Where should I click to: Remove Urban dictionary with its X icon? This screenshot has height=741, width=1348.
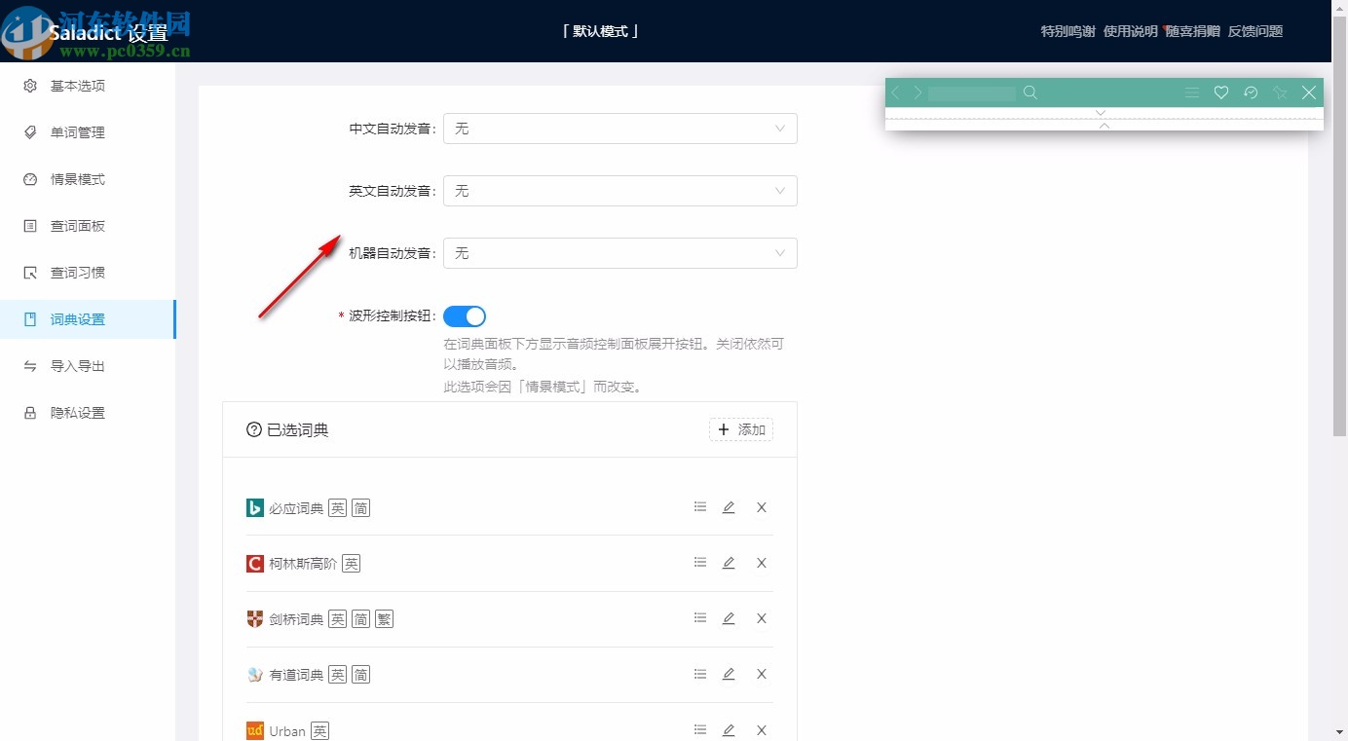[x=761, y=729]
